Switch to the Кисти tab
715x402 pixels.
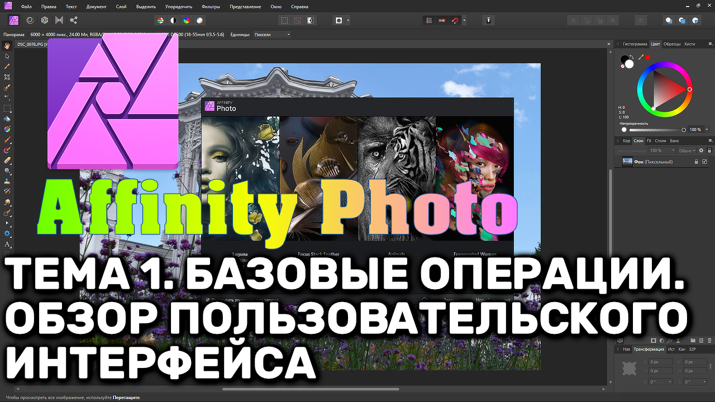click(690, 44)
